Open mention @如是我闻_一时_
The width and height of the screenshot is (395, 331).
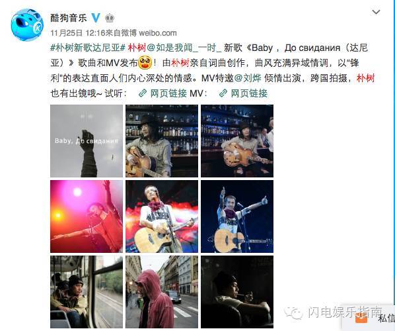[x=184, y=48]
